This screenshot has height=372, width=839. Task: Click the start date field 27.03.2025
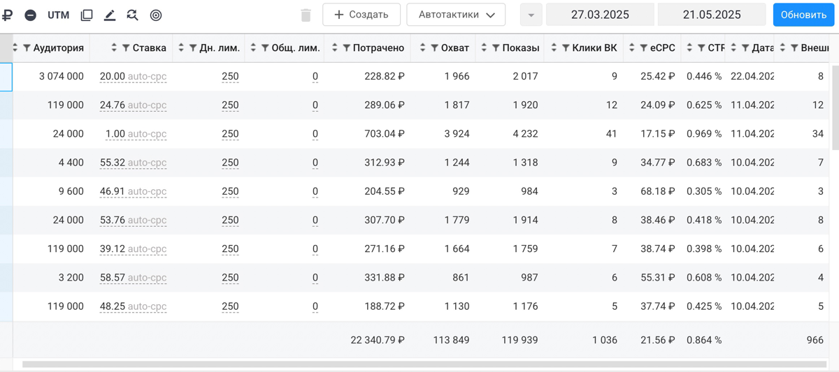600,15
